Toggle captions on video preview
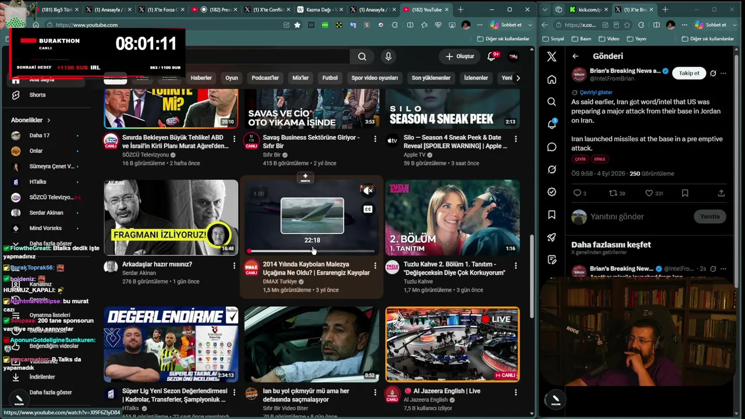The image size is (745, 419). [368, 209]
